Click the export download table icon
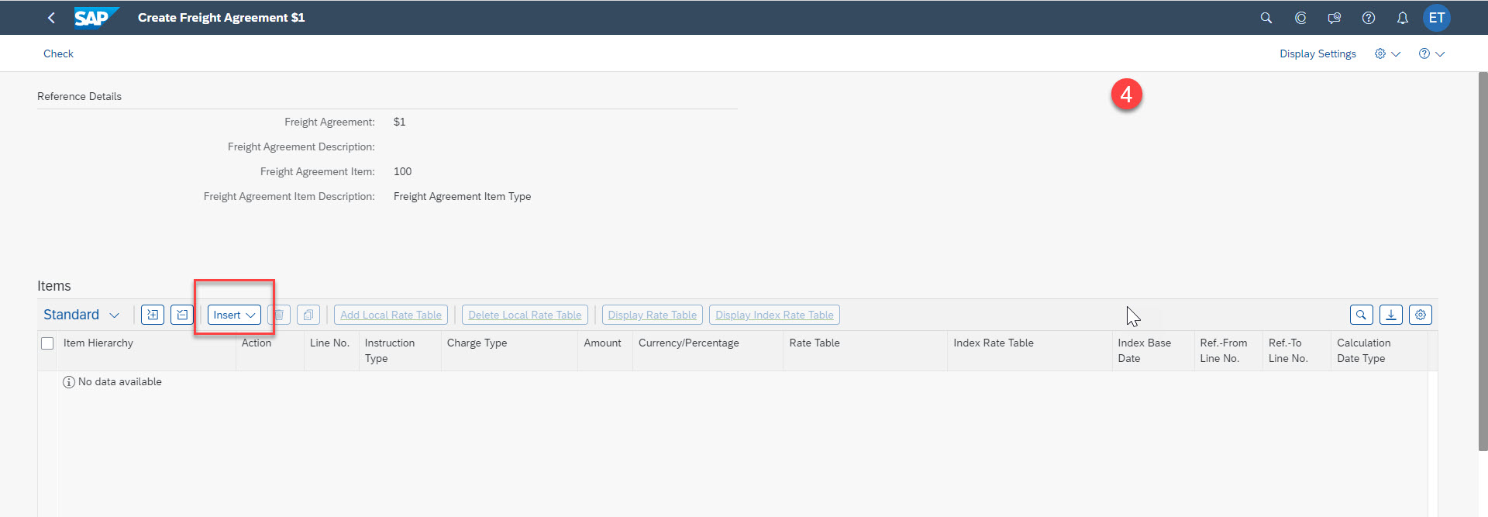 [x=1390, y=315]
